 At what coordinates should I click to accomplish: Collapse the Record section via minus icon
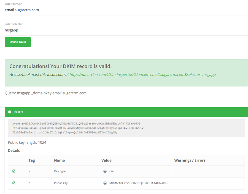point(10,112)
